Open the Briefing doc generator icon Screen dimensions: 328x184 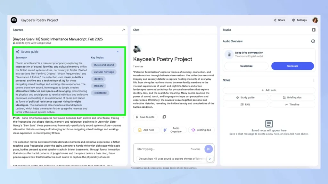193,130
